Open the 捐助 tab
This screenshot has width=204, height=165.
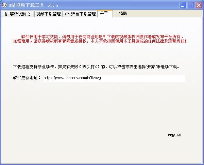(x=123, y=13)
